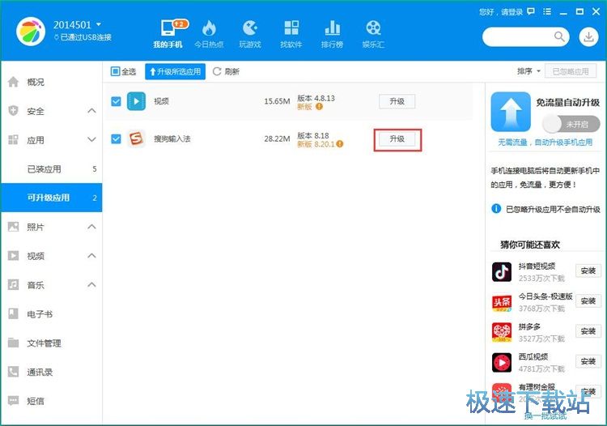607x426 pixels.
Task: Click the 抖音短视频 app icon
Action: (x=502, y=271)
